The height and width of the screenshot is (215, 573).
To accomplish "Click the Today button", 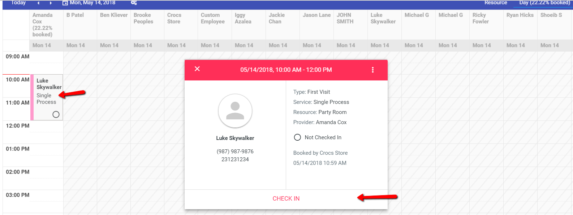I will click(18, 3).
